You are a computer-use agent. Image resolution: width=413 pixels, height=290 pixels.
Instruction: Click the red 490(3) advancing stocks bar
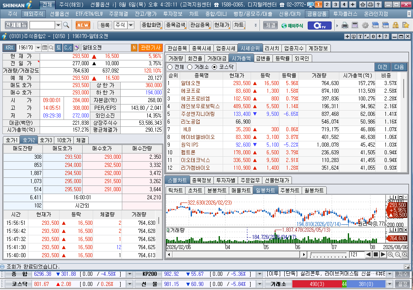tap(317, 284)
